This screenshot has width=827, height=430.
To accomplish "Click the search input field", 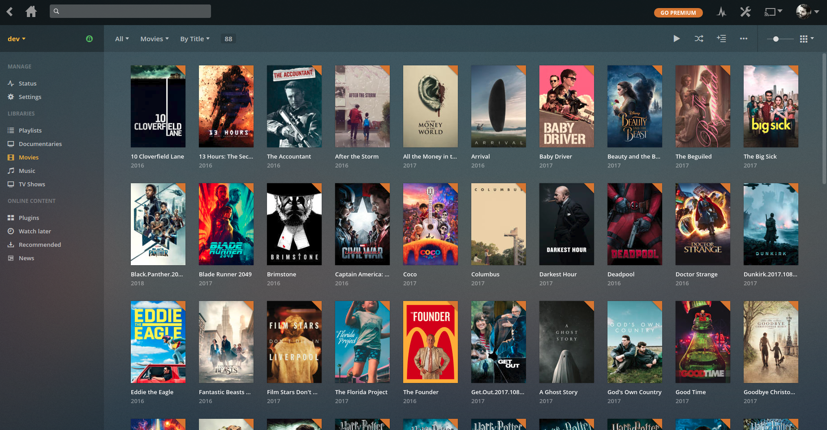I will point(130,11).
